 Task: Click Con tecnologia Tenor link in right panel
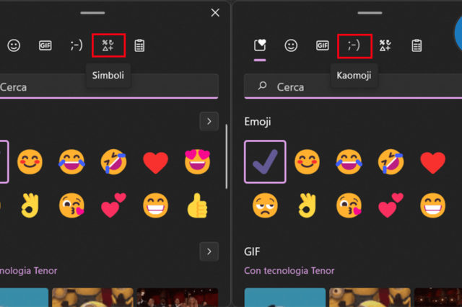pyautogui.click(x=289, y=270)
